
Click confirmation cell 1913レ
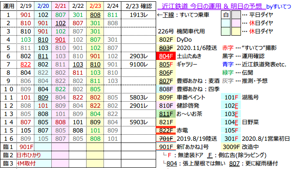pyautogui.click(x=139, y=15)
